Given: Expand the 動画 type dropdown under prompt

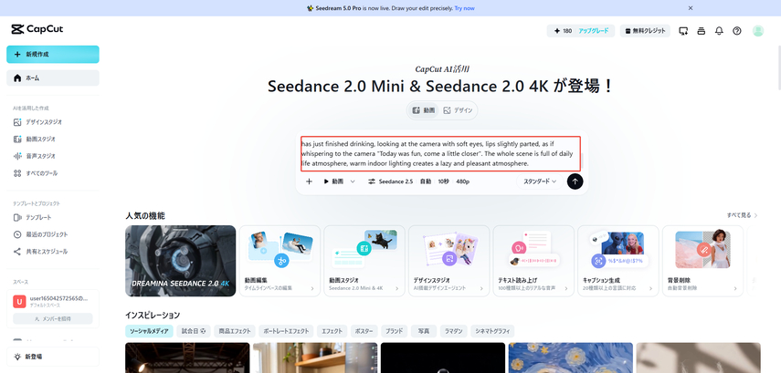Looking at the screenshot, I should [x=339, y=181].
